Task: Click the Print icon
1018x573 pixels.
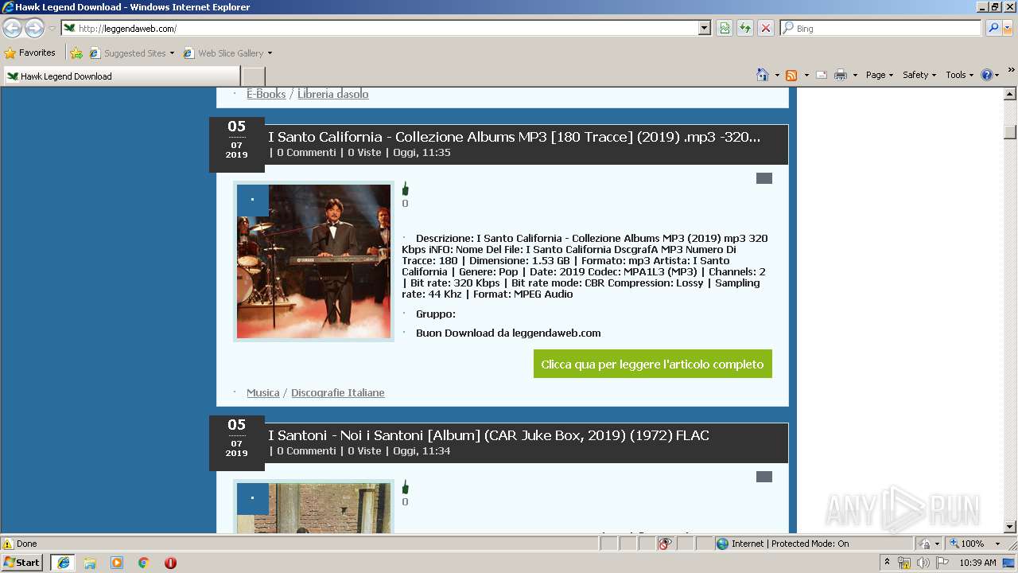Action: click(x=841, y=75)
